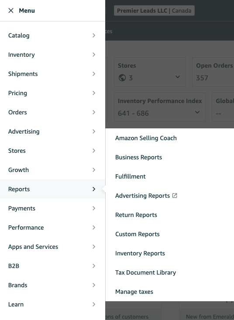Open the Shipments menu item
This screenshot has height=320, width=234.
pyautogui.click(x=52, y=74)
